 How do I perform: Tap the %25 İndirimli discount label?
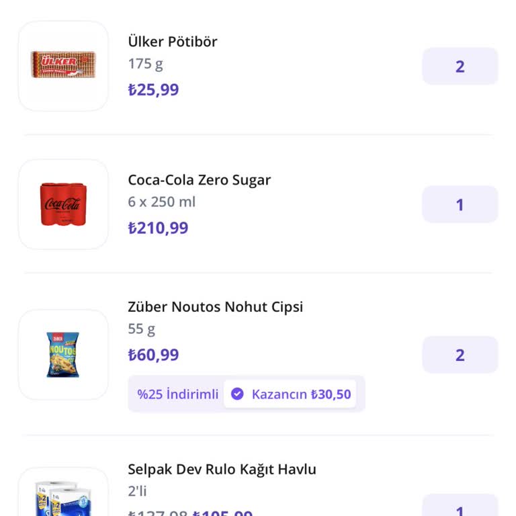tap(178, 394)
